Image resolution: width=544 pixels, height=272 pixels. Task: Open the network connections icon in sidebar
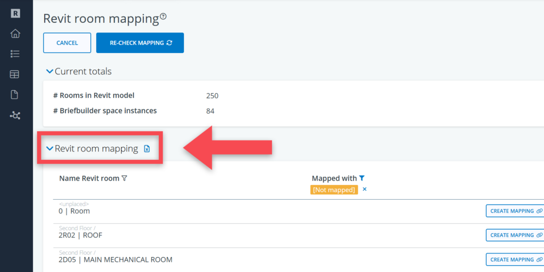(15, 115)
